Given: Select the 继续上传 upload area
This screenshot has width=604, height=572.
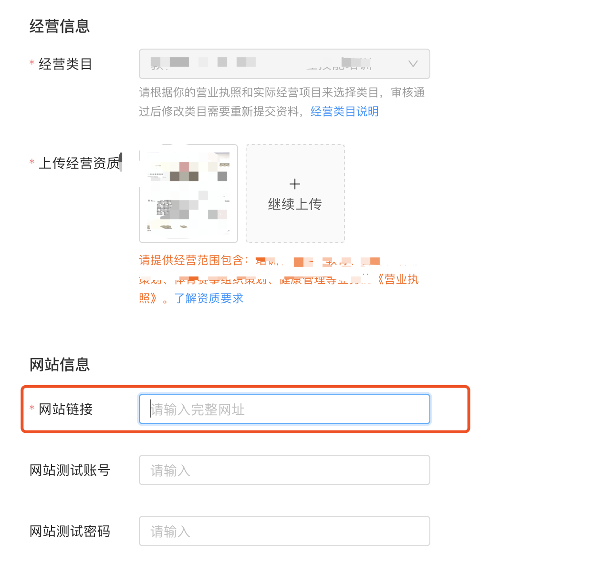Looking at the screenshot, I should point(295,193).
